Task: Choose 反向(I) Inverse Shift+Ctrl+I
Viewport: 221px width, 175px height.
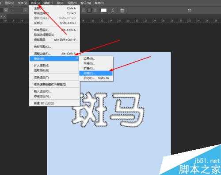Action: 54,23
